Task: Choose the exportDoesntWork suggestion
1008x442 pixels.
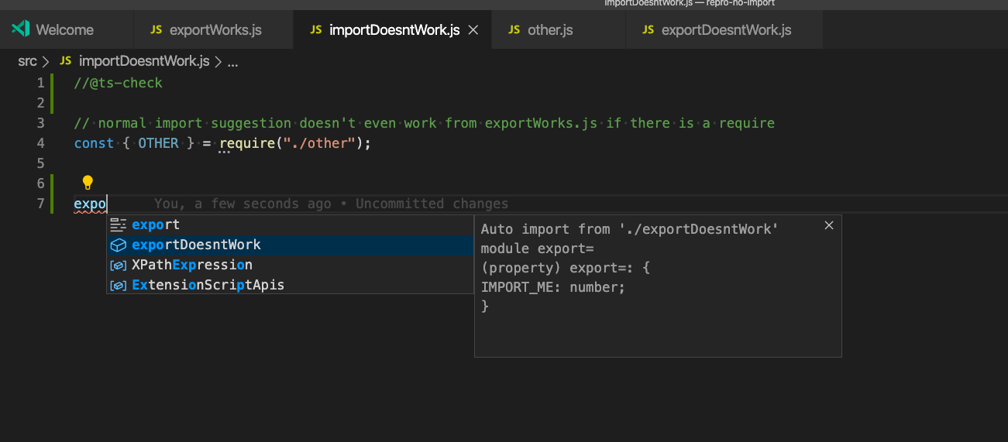Action: (x=290, y=245)
